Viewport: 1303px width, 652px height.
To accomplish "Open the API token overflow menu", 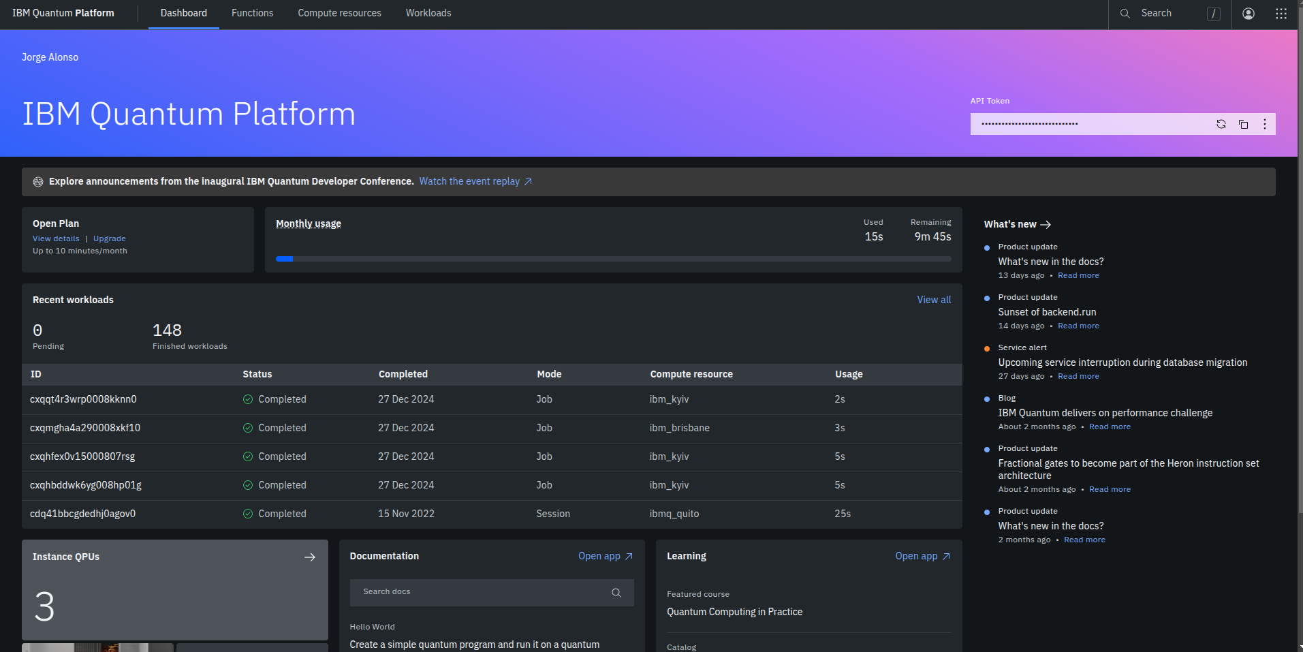I will coord(1265,124).
